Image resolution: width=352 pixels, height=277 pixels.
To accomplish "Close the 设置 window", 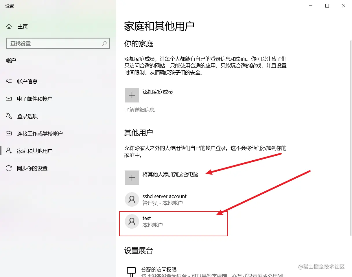I will pos(344,6).
